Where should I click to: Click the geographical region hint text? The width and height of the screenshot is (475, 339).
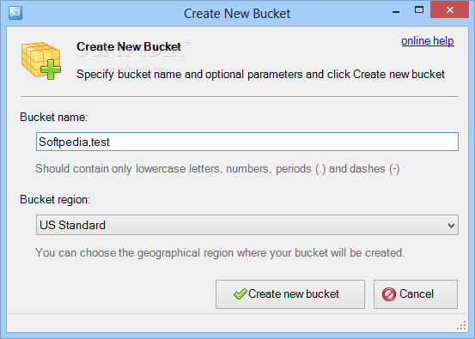[220, 253]
